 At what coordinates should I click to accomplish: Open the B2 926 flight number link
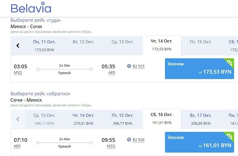(x=139, y=140)
